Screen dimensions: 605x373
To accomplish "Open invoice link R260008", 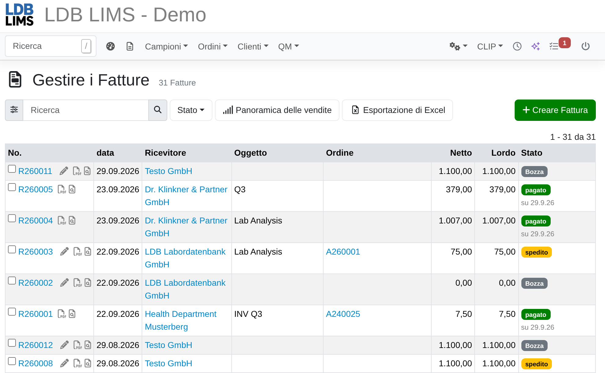I will pyautogui.click(x=35, y=363).
